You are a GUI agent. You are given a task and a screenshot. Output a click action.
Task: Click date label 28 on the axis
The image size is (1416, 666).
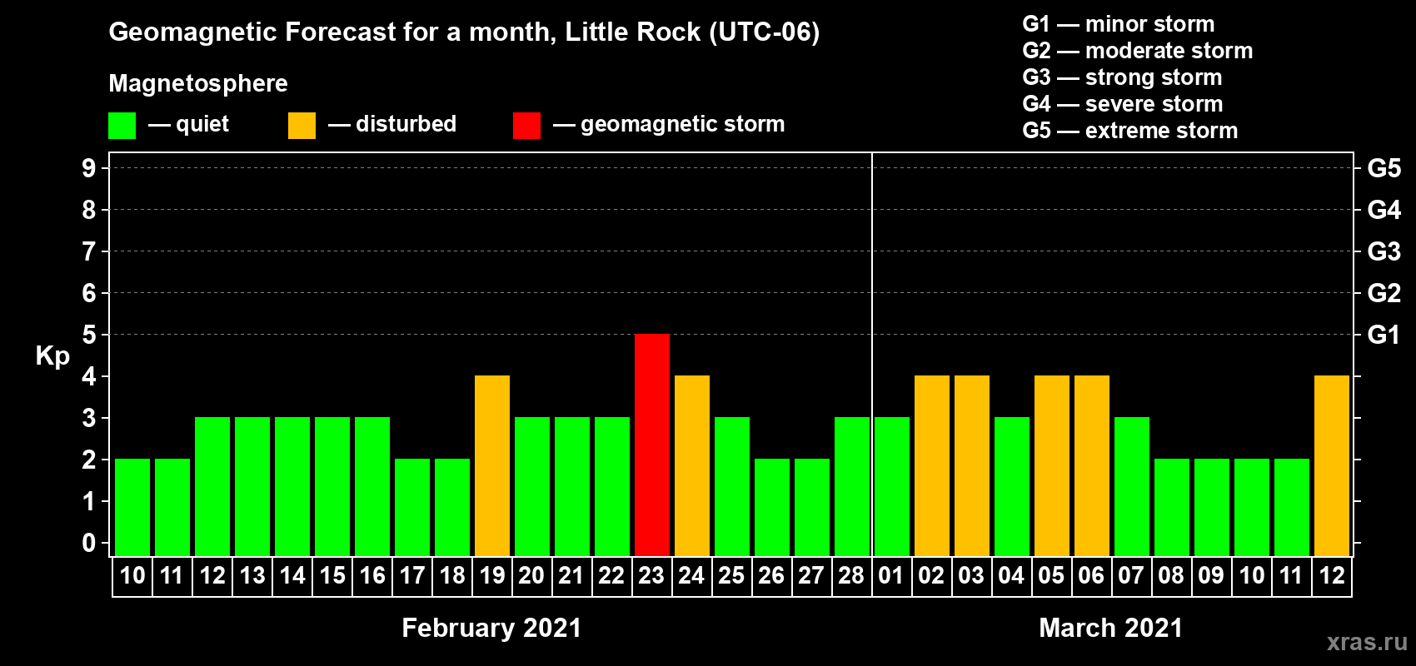[851, 576]
